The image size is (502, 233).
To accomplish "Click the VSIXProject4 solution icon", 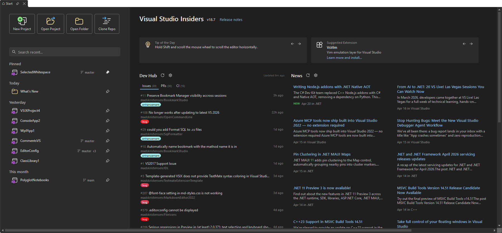I will (x=15, y=111).
